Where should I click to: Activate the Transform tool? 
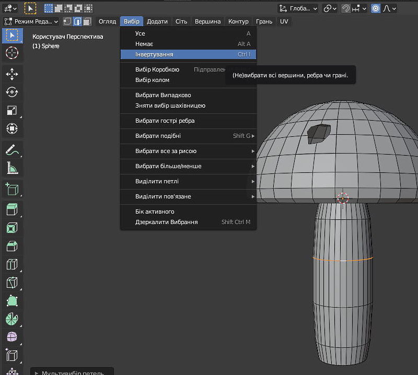click(12, 128)
